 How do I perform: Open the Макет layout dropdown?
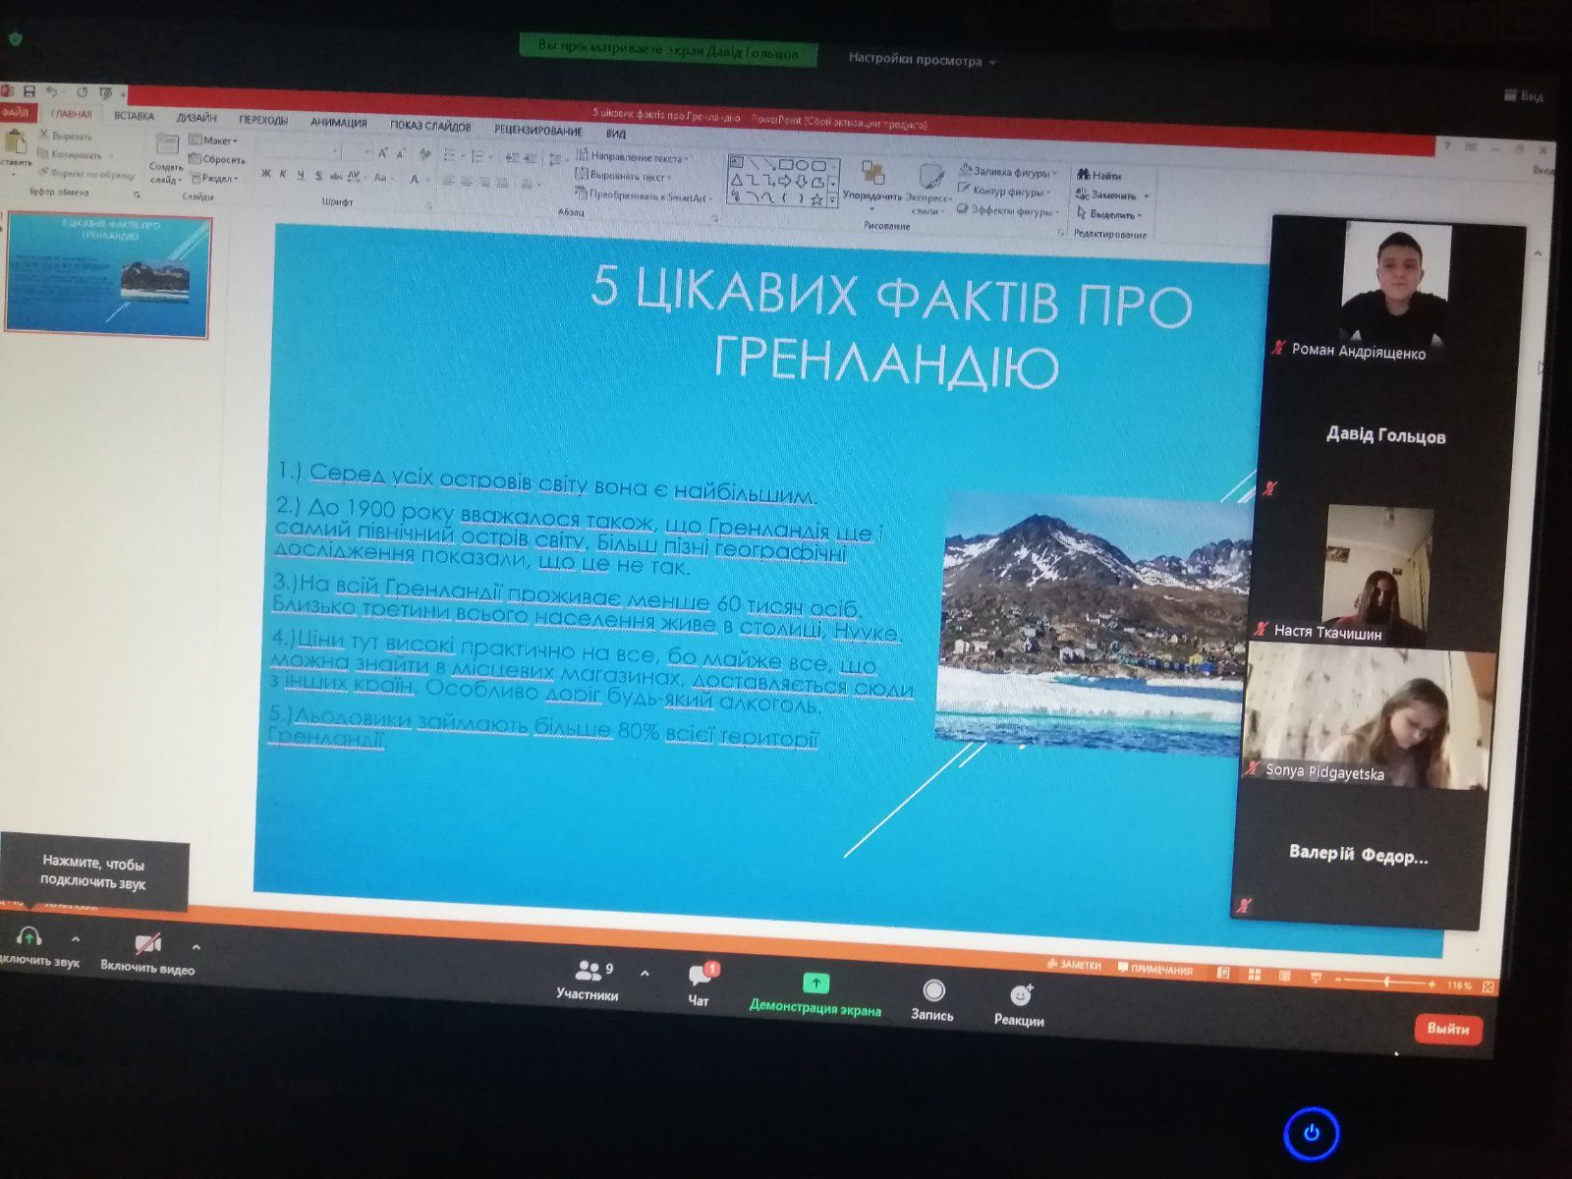click(x=214, y=140)
